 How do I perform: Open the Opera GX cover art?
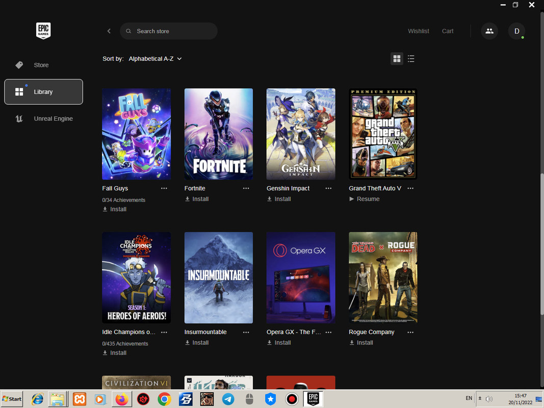[x=301, y=277]
